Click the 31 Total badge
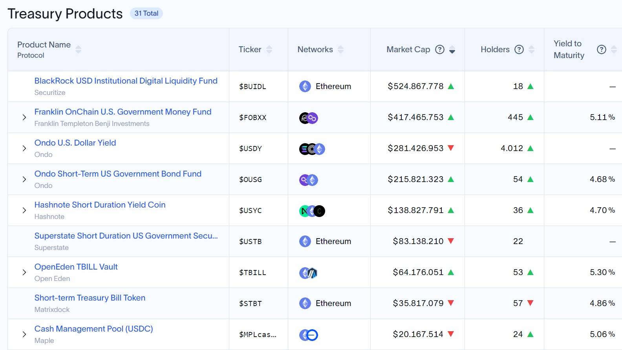 coord(146,13)
